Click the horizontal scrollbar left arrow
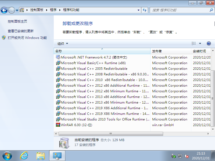Viewport: 215px width, 161px height. pyautogui.click(x=56, y=134)
